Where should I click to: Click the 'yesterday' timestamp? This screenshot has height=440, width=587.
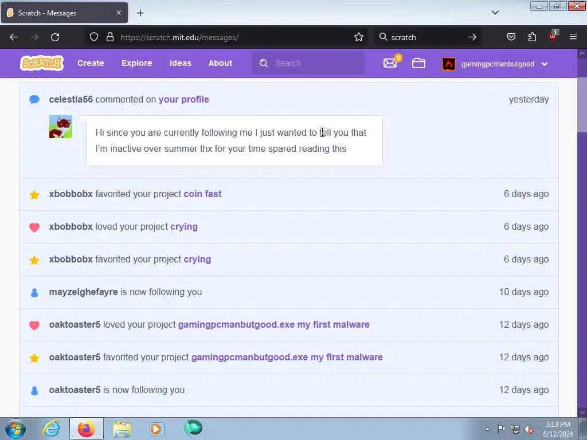coord(529,100)
